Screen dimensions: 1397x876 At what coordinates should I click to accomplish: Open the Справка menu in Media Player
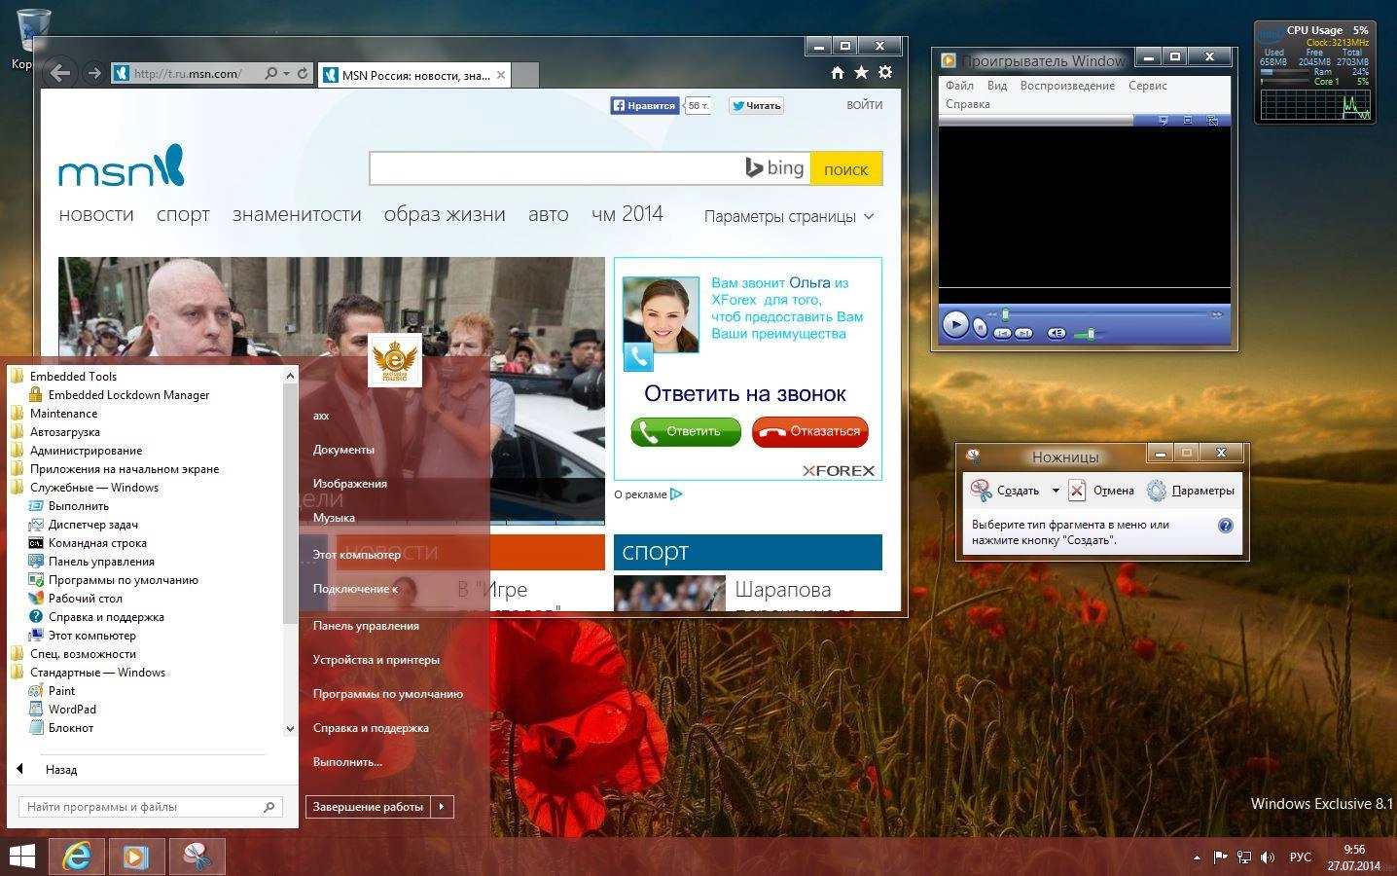click(968, 104)
